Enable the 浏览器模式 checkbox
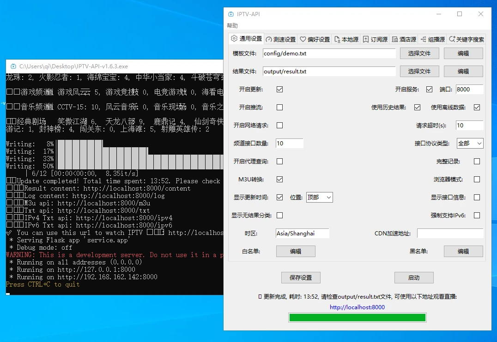This screenshot has width=497, height=342. 477,180
